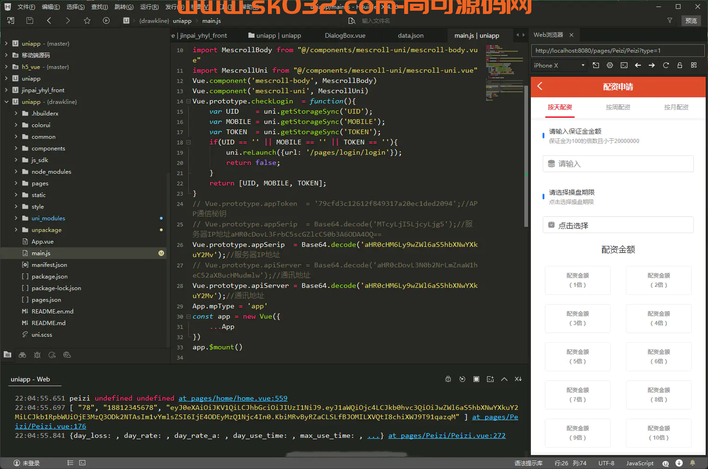Open the web browser console devtools icon
The width and height of the screenshot is (708, 469).
(x=624, y=65)
